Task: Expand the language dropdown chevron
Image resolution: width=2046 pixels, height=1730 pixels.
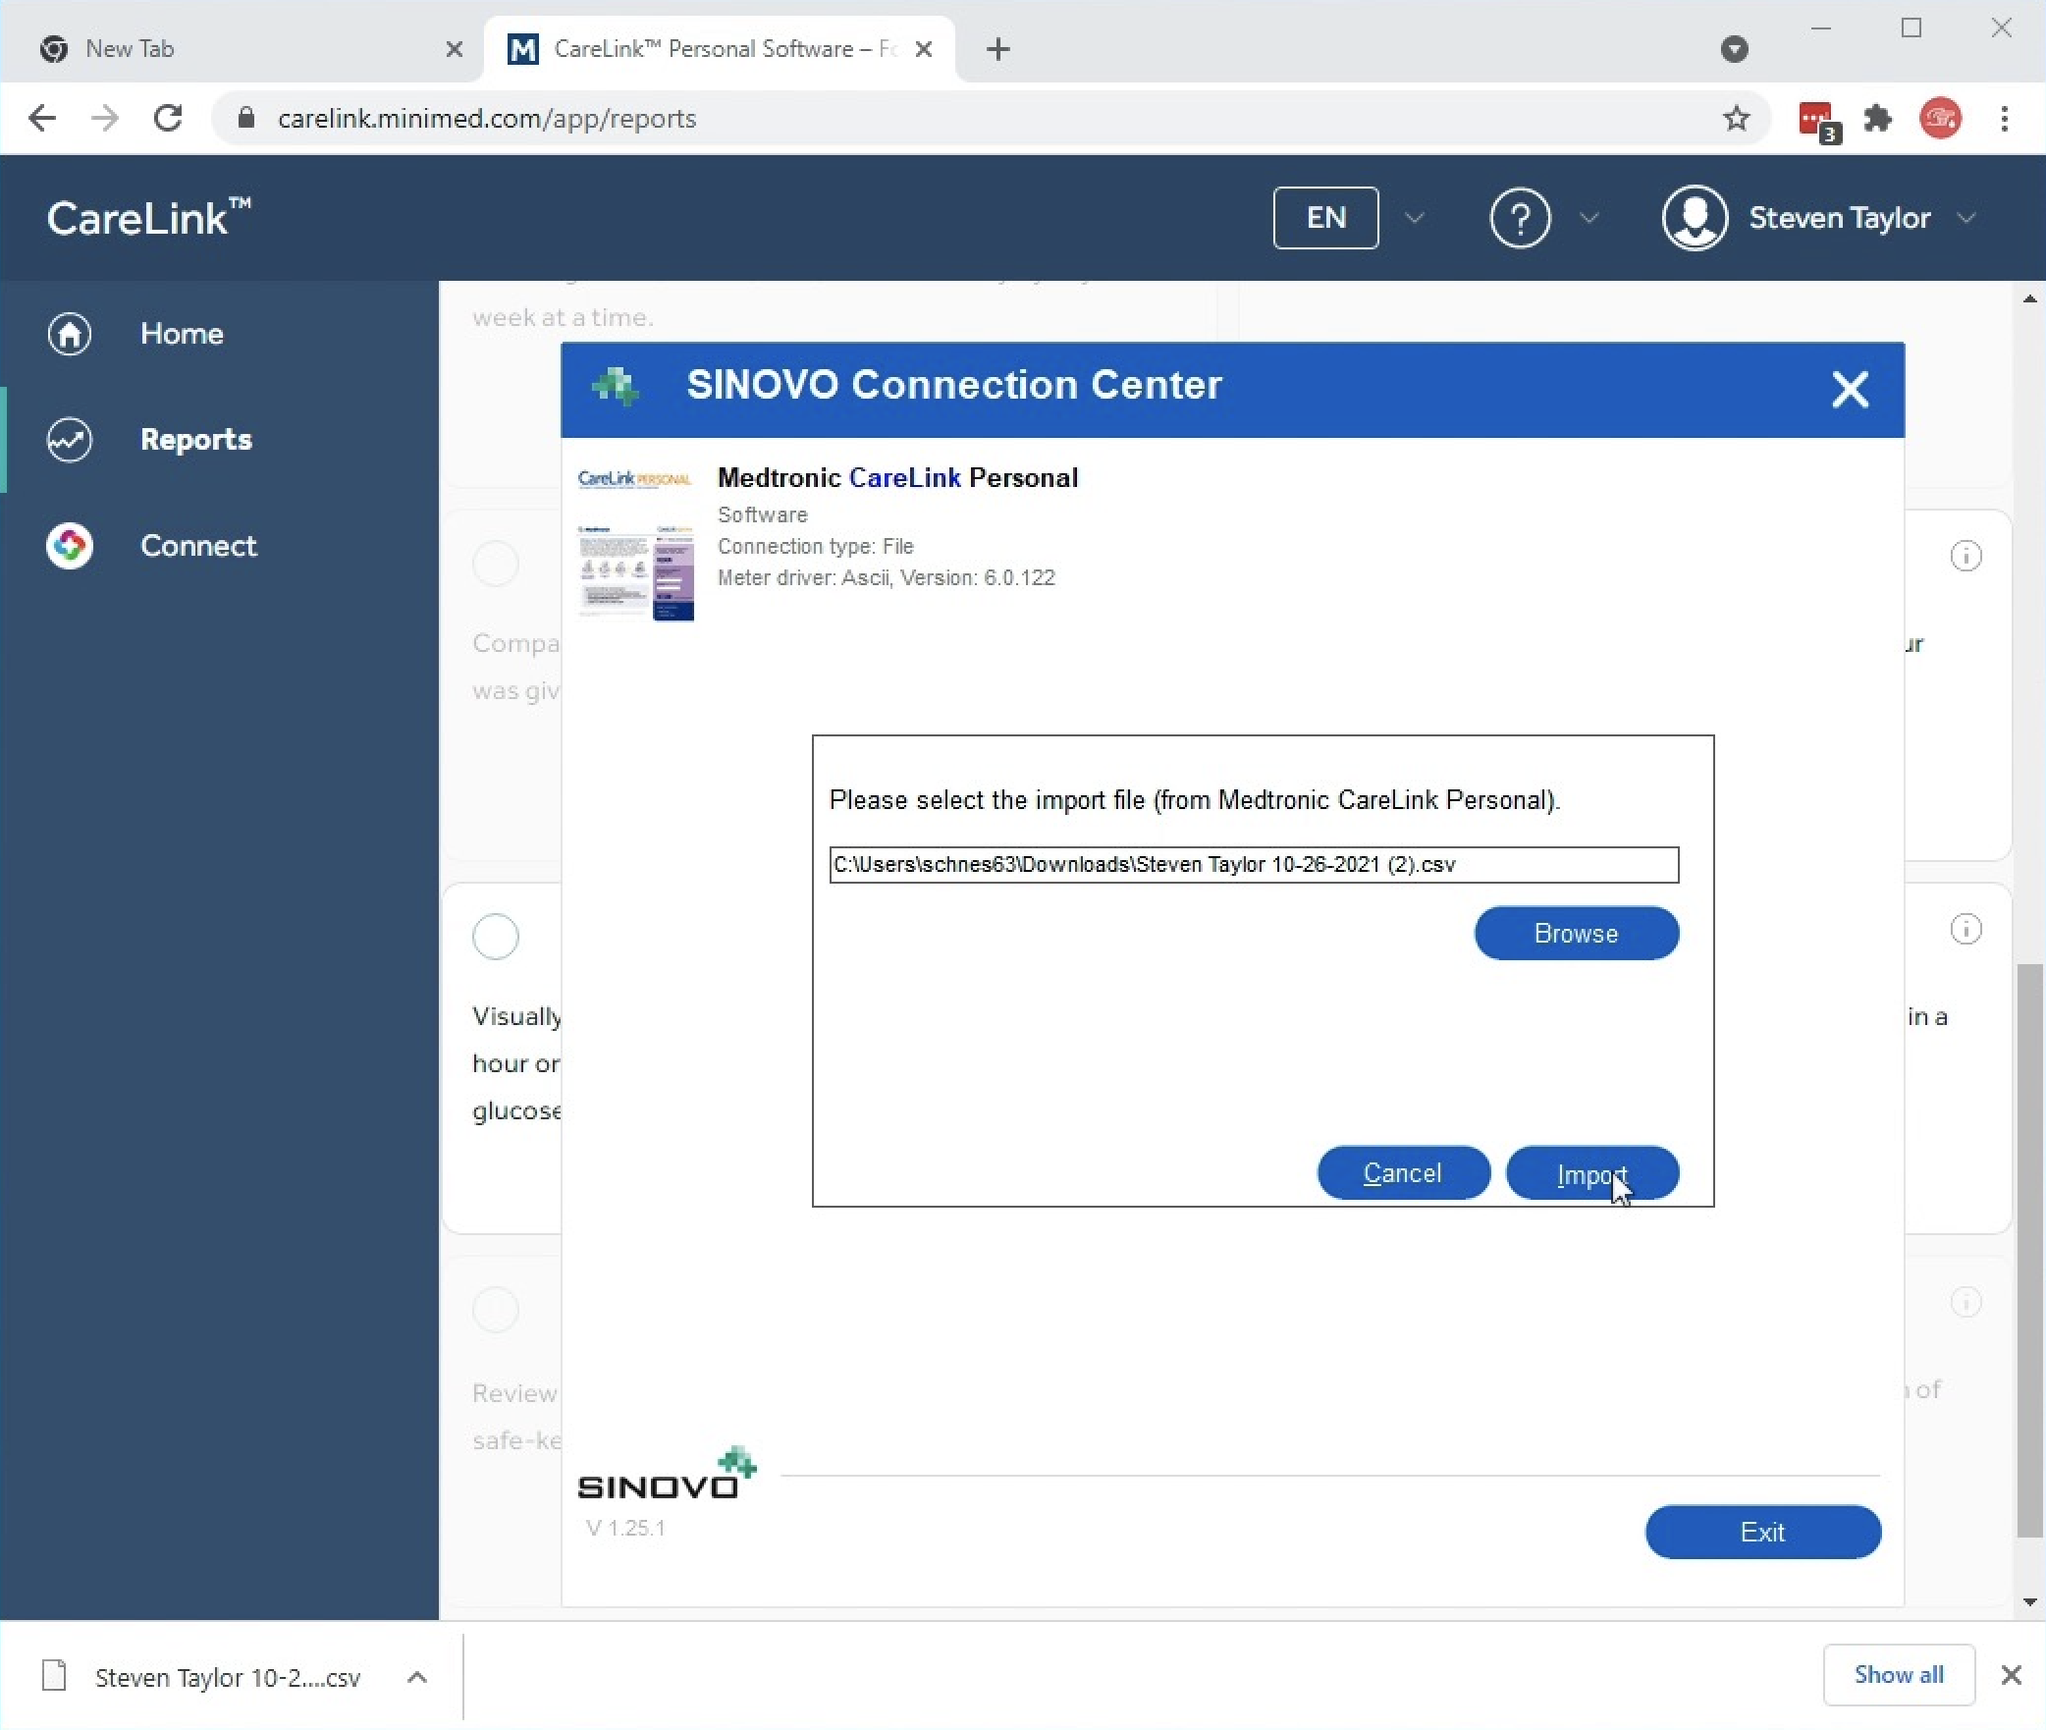Action: point(1414,217)
